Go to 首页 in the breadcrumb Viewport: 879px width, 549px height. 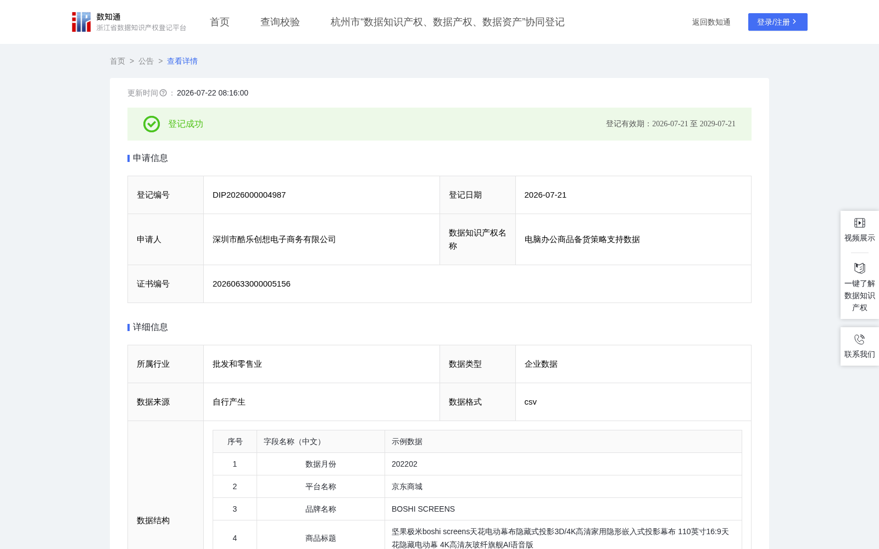(118, 61)
